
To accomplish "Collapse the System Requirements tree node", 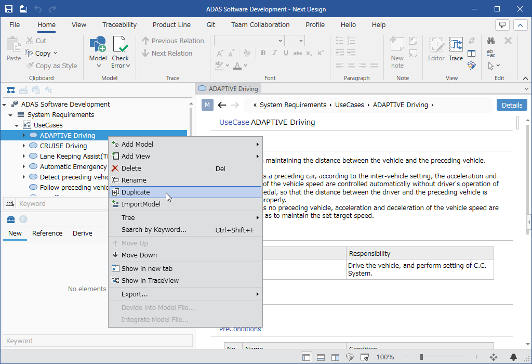I will point(10,115).
